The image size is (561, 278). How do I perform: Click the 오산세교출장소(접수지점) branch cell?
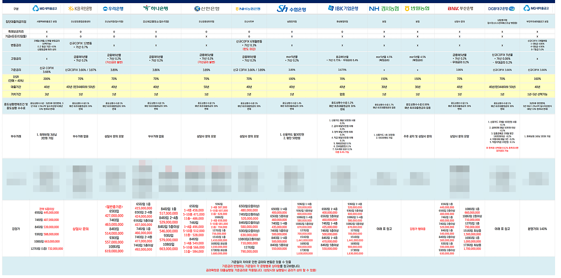156,22
